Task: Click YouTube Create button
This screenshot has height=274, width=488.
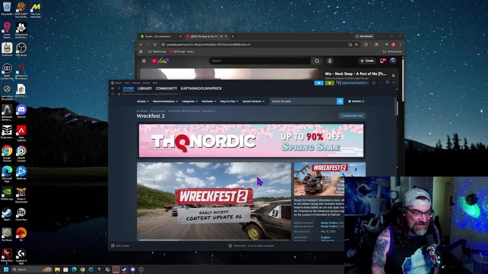Action: (x=367, y=61)
